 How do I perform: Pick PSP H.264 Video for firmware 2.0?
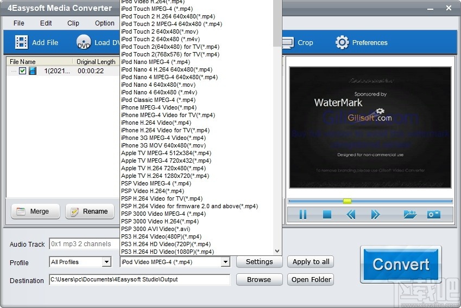click(190, 206)
